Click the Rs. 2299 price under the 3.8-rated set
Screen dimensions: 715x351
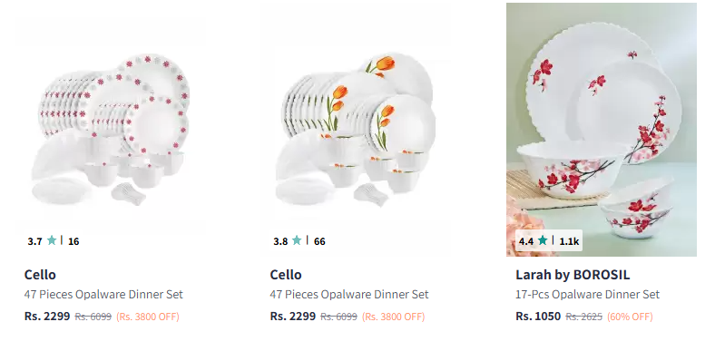coord(293,317)
